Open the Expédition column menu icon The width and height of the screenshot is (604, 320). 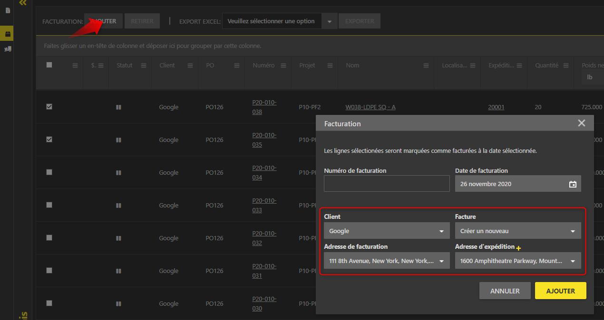point(519,66)
